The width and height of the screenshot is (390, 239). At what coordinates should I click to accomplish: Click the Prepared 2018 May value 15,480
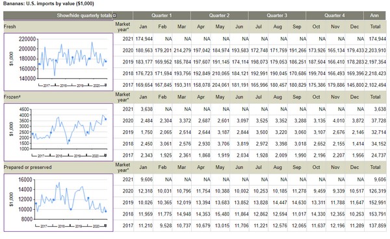coord(222,214)
